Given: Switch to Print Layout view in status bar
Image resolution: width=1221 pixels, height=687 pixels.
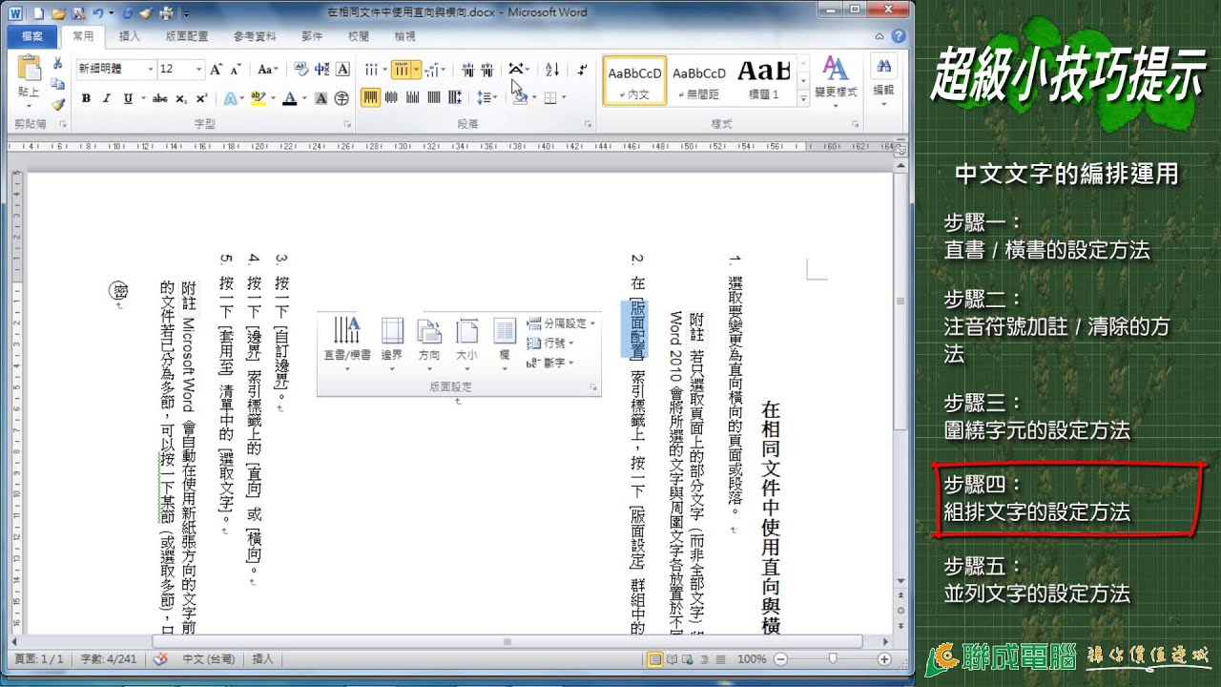Looking at the screenshot, I should tap(654, 658).
